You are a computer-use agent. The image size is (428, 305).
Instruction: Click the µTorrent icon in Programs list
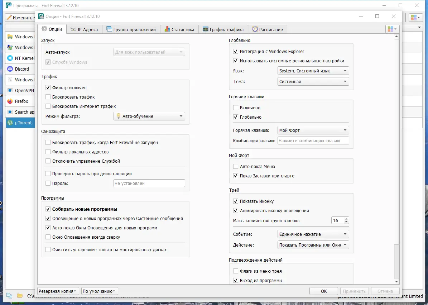pos(10,123)
